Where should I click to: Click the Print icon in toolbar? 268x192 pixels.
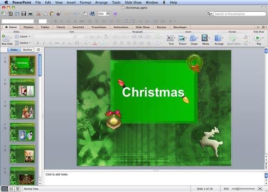tap(30, 14)
